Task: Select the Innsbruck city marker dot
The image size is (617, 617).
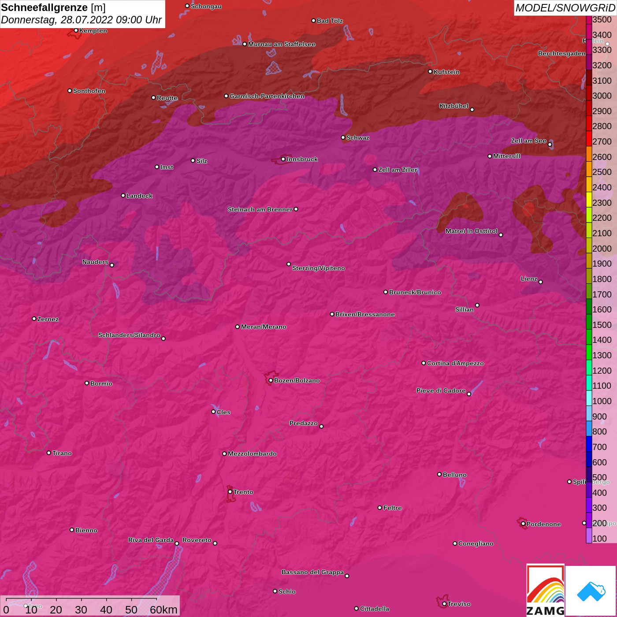Action: pyautogui.click(x=283, y=159)
